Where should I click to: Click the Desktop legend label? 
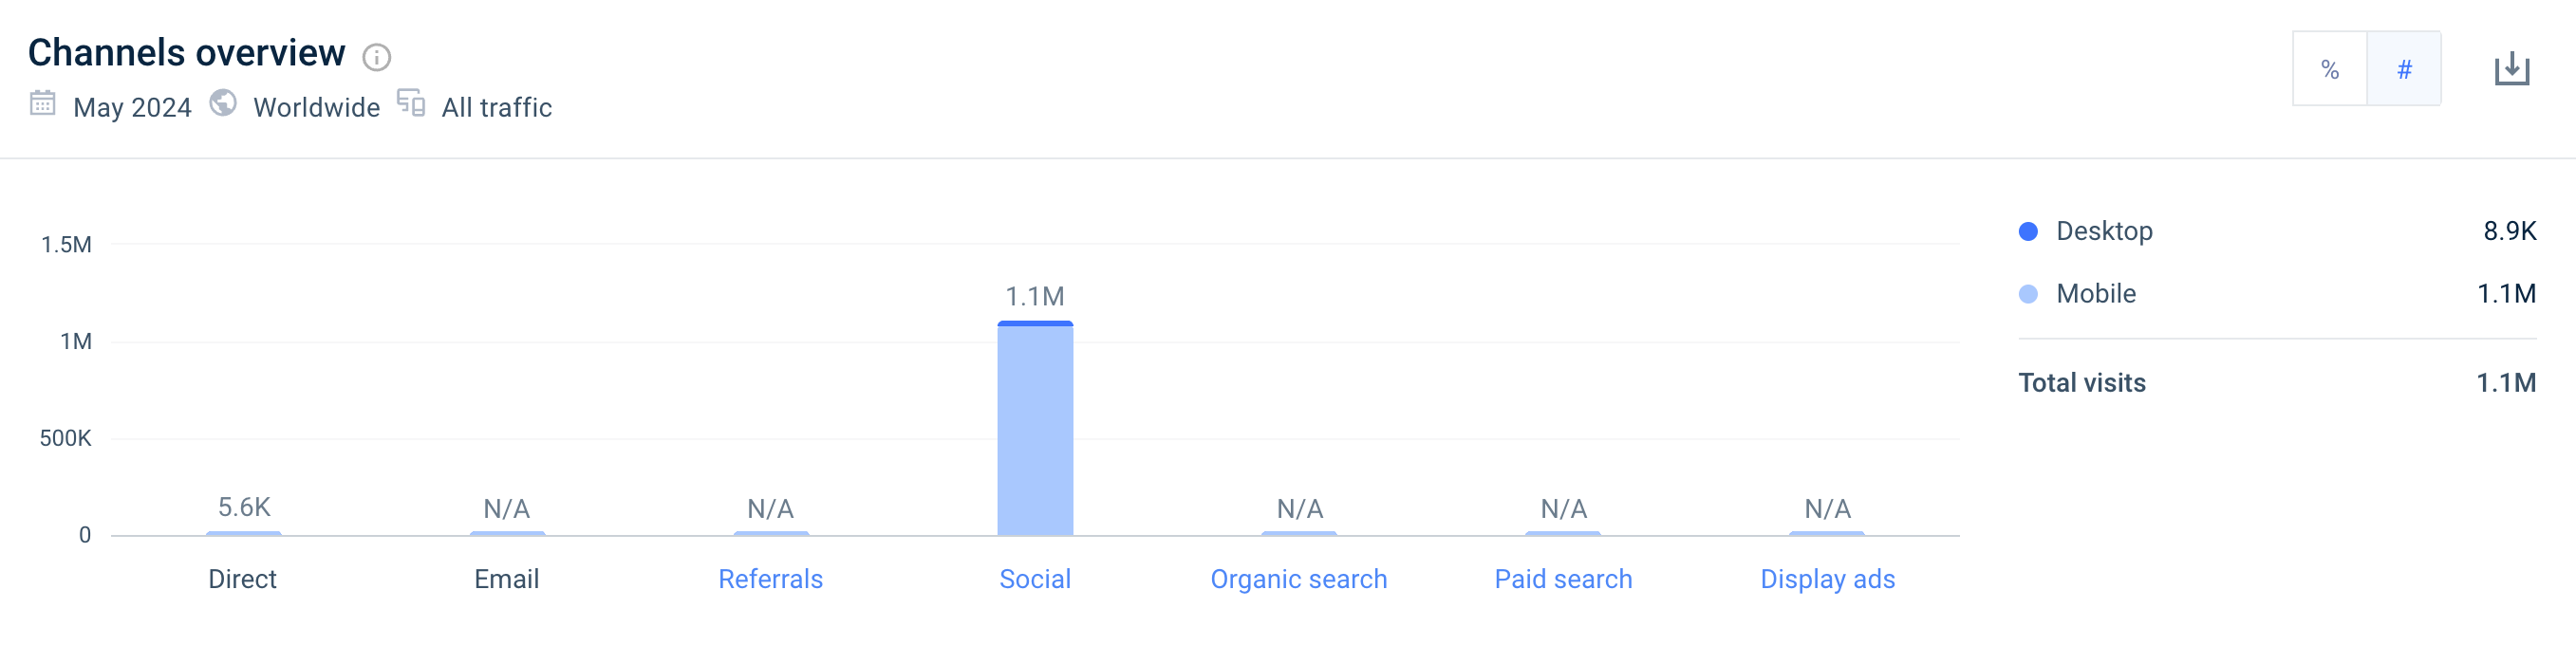tap(2104, 232)
